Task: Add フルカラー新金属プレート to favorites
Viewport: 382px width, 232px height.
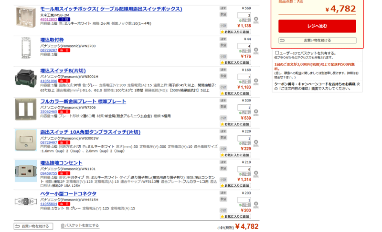Action: click(235, 124)
